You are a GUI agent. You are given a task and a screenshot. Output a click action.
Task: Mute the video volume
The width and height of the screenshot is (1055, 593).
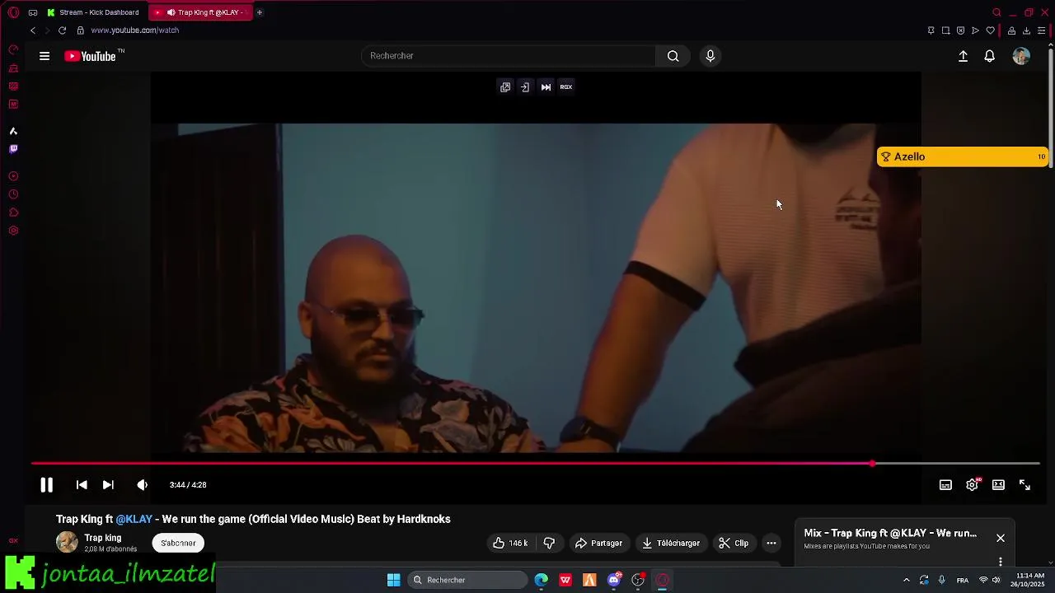tap(142, 485)
